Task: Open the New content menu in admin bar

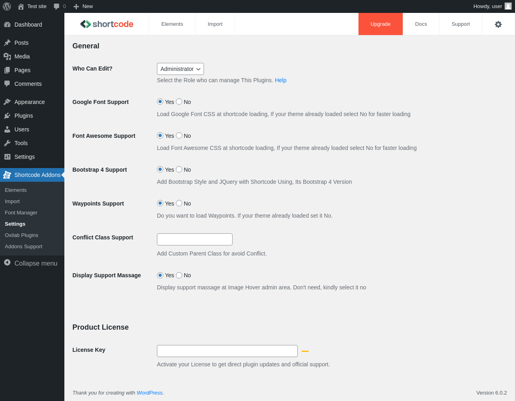Action: tap(83, 6)
